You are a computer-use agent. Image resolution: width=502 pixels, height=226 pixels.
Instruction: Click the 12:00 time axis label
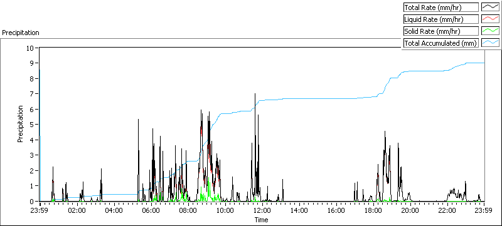point(262,210)
